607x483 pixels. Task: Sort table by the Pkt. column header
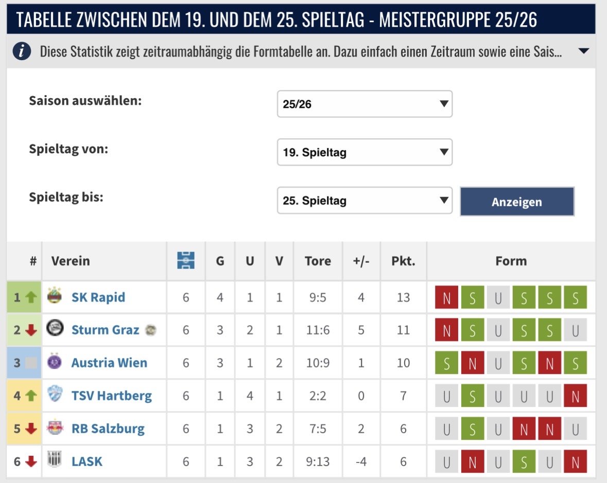tap(403, 261)
